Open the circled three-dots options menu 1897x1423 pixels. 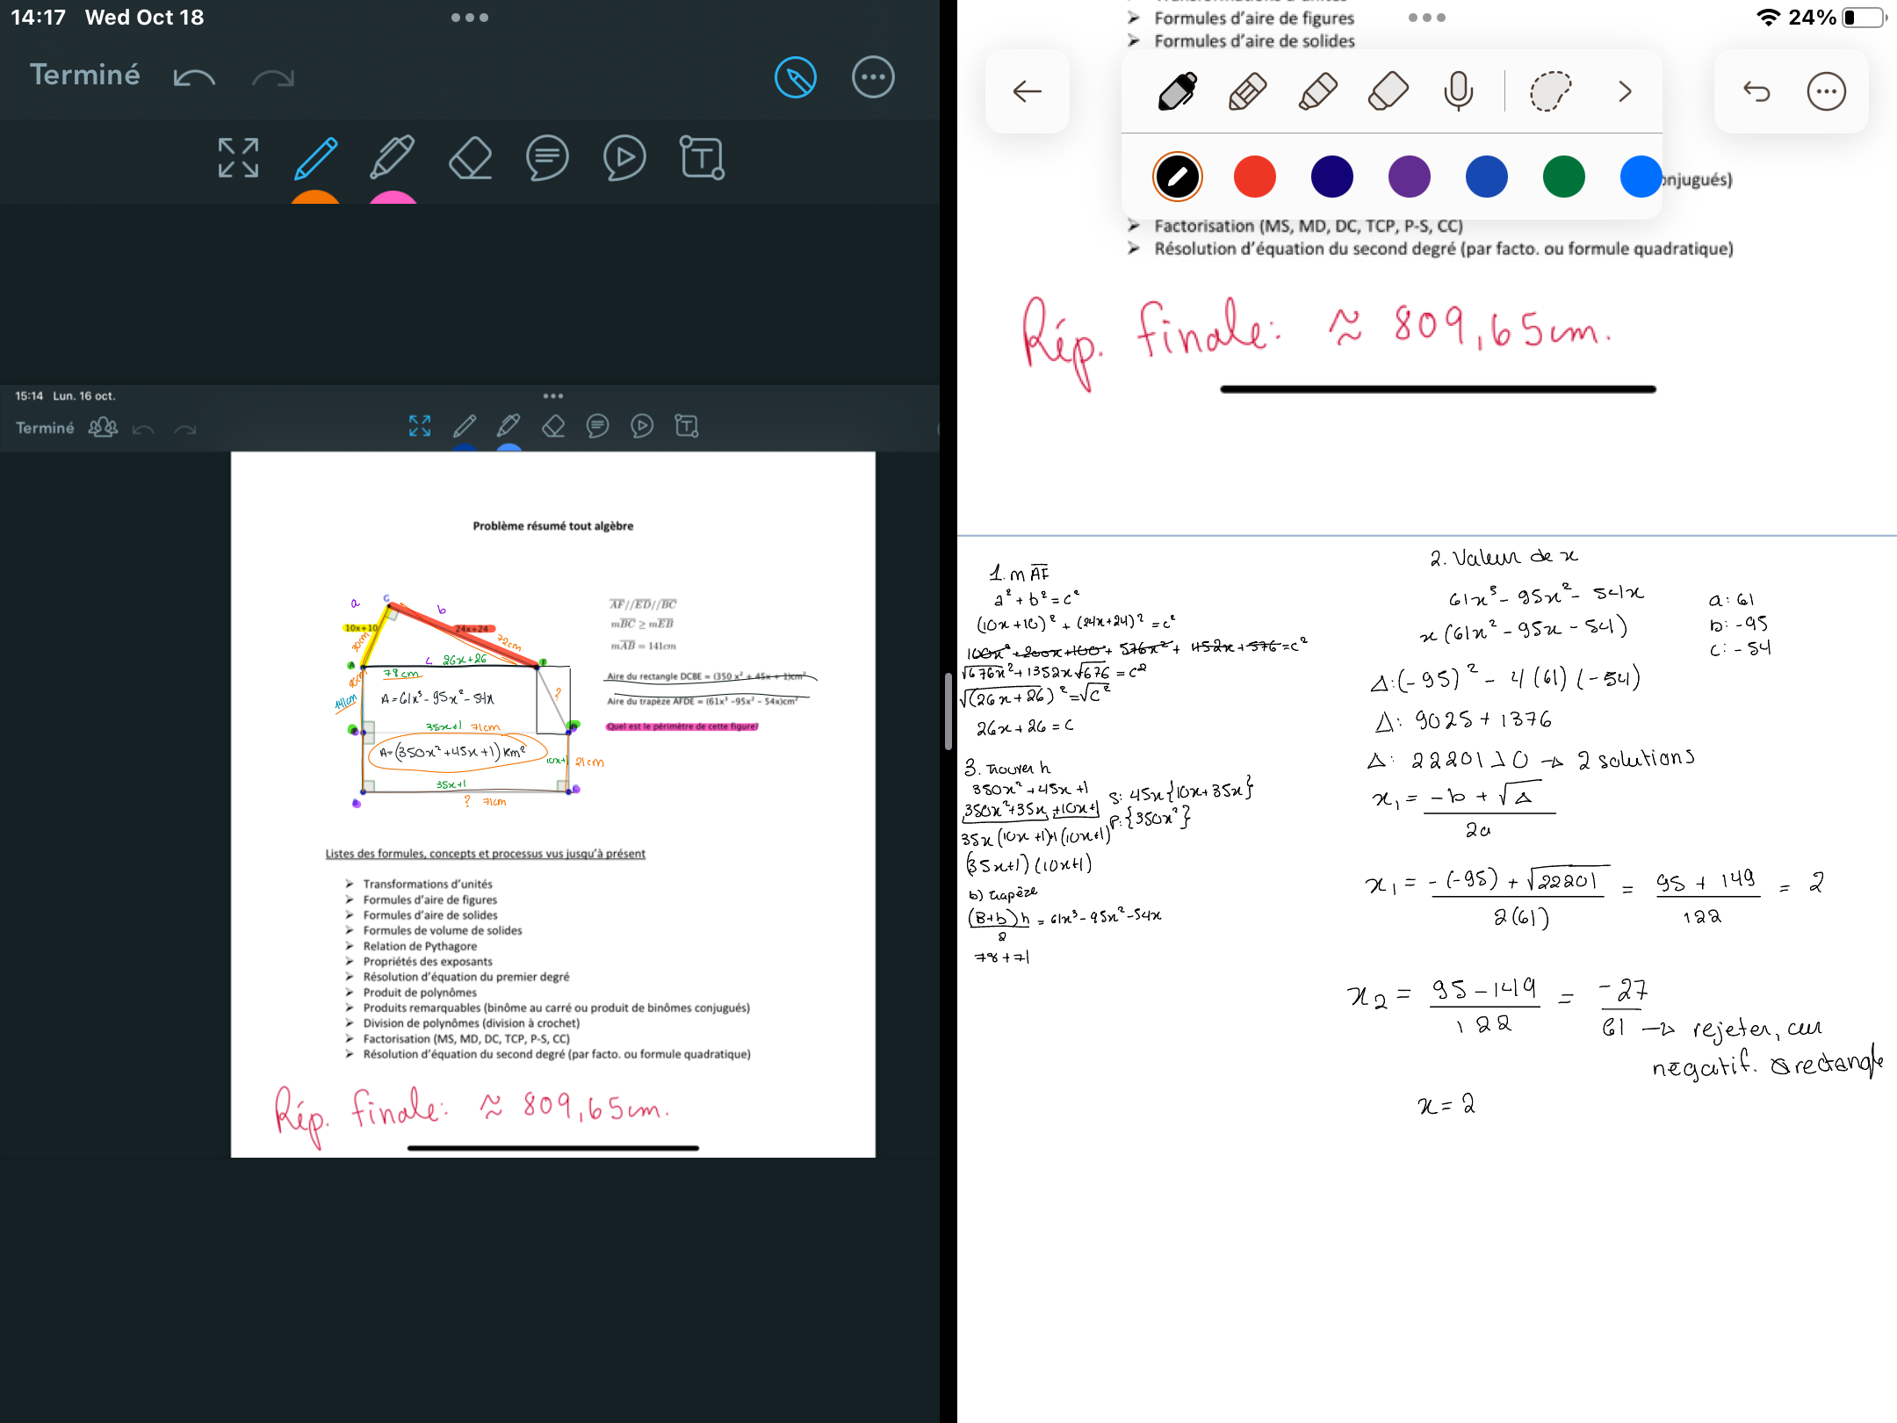(873, 78)
